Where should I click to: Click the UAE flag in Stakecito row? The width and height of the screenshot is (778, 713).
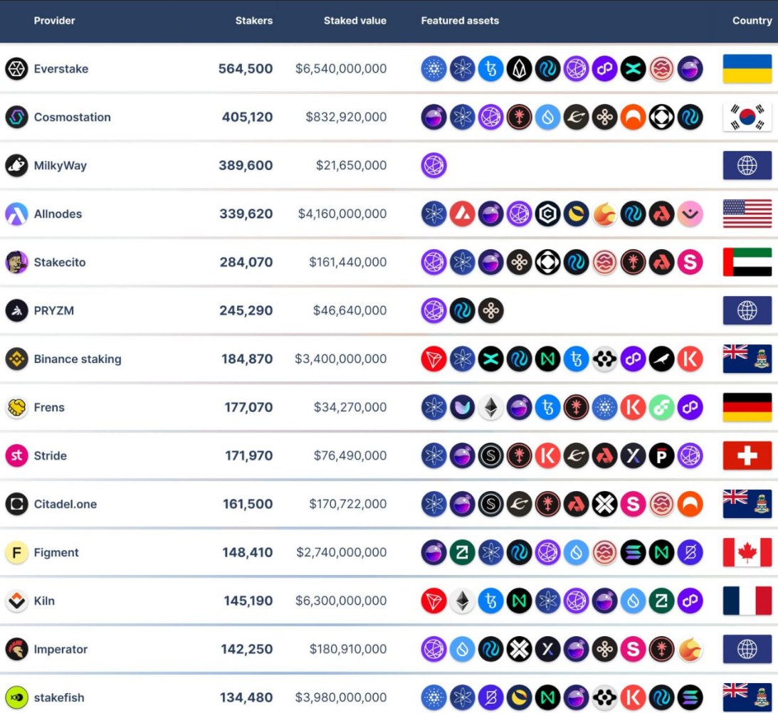[747, 262]
